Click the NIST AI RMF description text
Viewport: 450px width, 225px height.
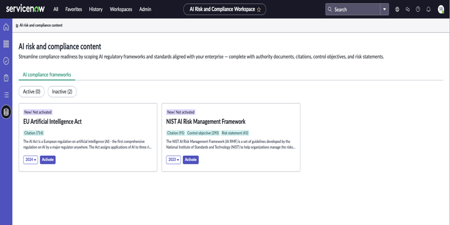click(231, 145)
